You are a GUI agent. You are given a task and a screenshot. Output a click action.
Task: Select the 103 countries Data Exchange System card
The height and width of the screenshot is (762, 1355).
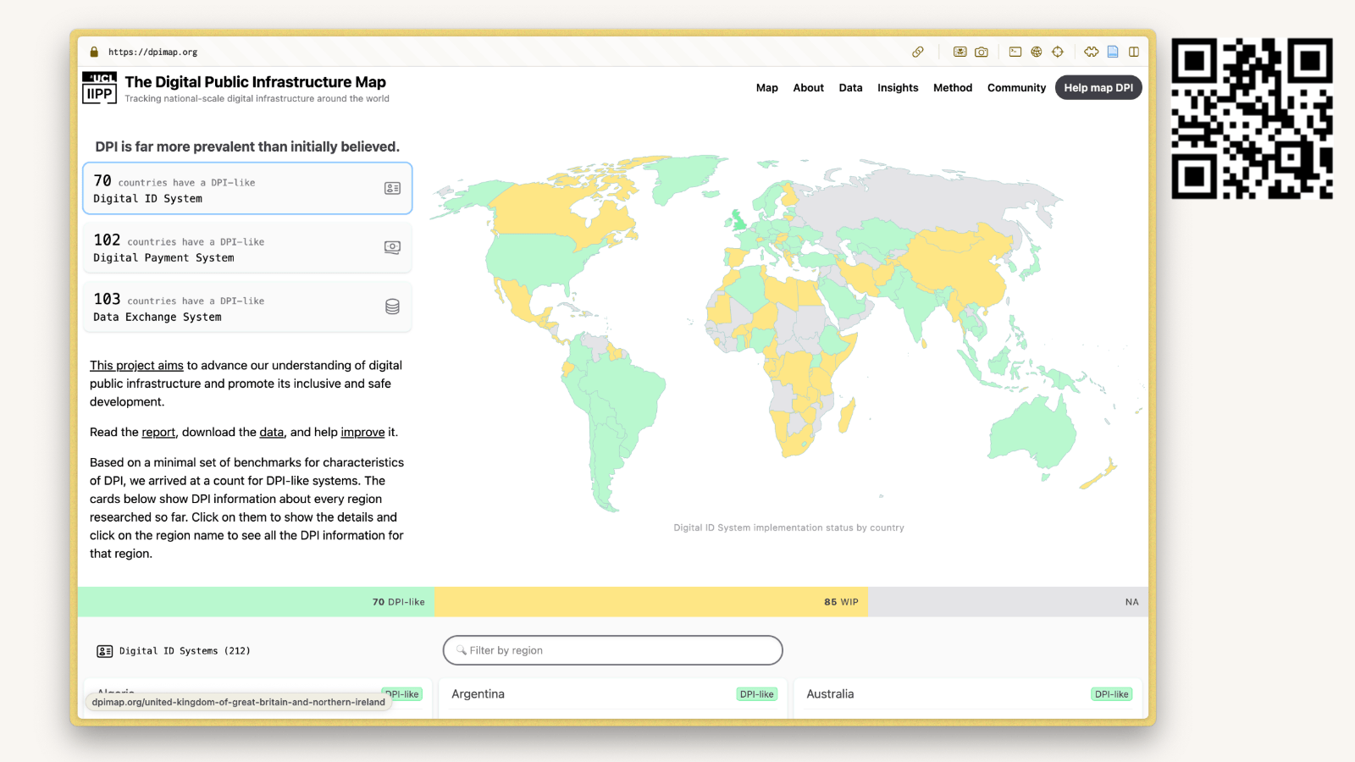(x=247, y=306)
